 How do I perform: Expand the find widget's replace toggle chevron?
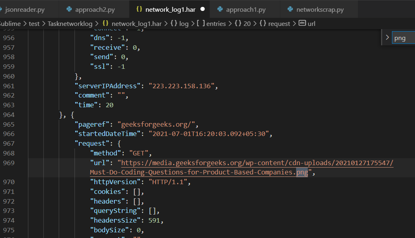(387, 38)
